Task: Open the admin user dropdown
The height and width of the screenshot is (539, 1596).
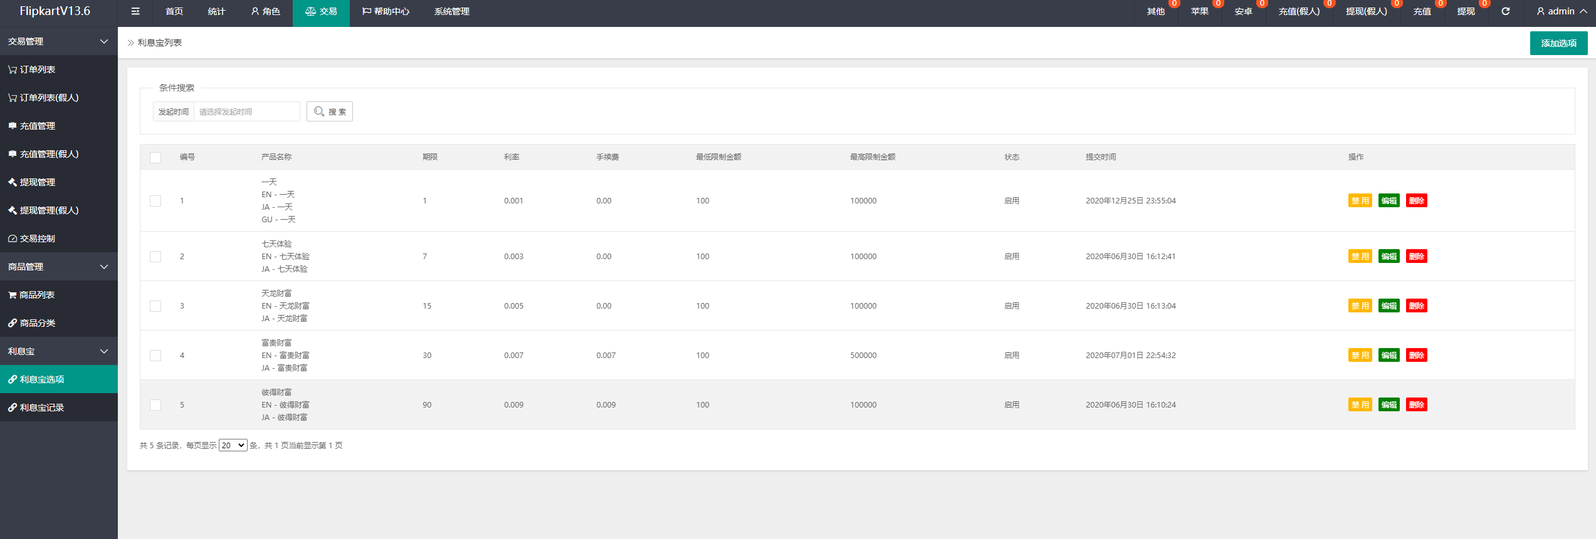Action: point(1562,11)
